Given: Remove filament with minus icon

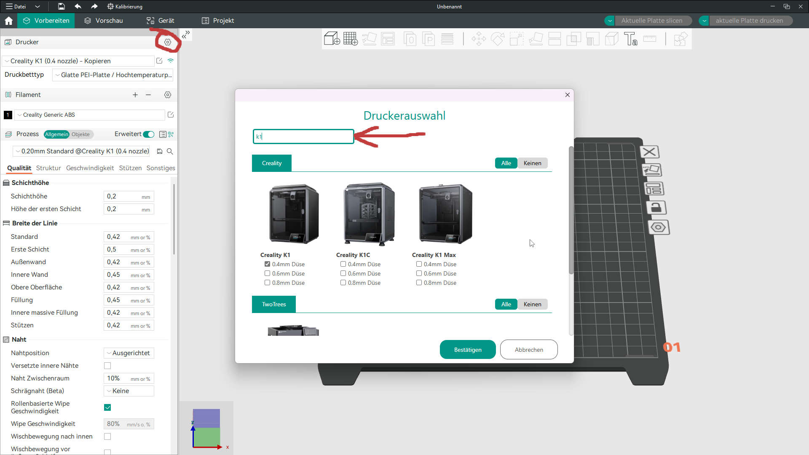Looking at the screenshot, I should pos(148,95).
